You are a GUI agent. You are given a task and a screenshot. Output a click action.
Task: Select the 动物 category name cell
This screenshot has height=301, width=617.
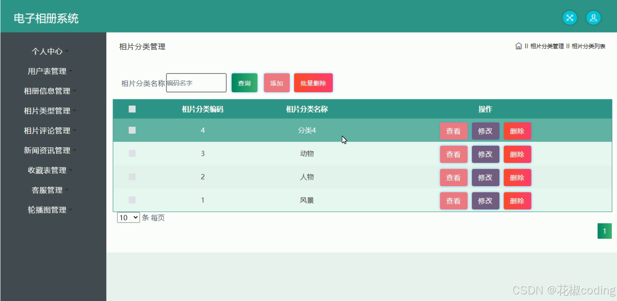pos(307,154)
